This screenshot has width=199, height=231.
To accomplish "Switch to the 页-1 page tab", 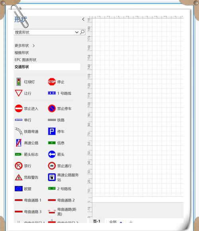I will point(97,221).
